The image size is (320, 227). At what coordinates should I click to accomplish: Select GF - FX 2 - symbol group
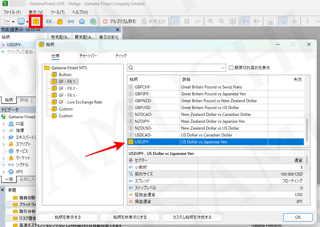(68, 88)
